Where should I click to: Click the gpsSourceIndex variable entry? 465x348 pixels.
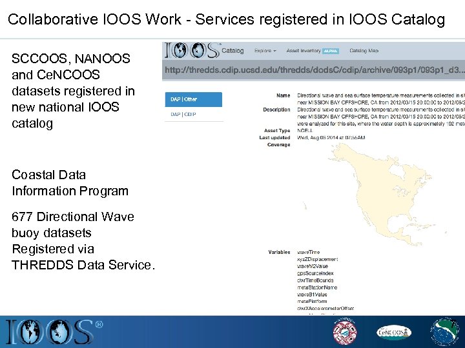tap(315, 273)
